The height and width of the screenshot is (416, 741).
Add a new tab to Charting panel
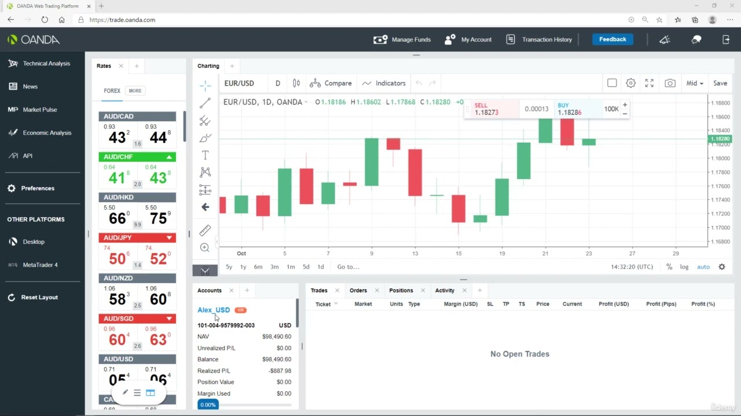232,66
